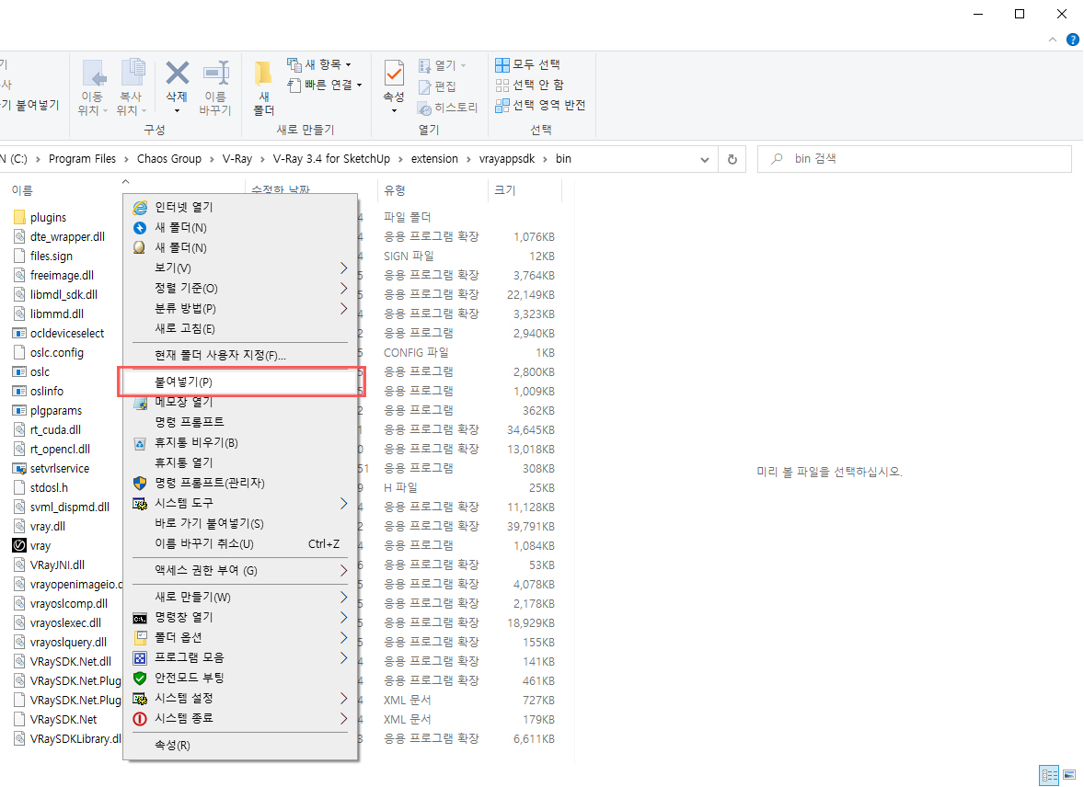Image resolution: width=1084 pixels, height=787 pixels.
Task: Click the 안전모드 부팅 context menu item
Action: coord(240,678)
